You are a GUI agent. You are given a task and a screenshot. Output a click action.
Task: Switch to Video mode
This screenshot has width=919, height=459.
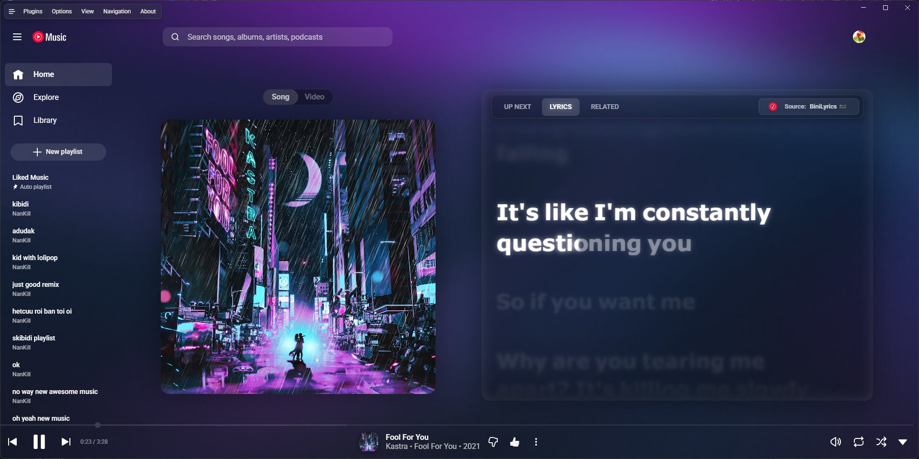pos(314,97)
